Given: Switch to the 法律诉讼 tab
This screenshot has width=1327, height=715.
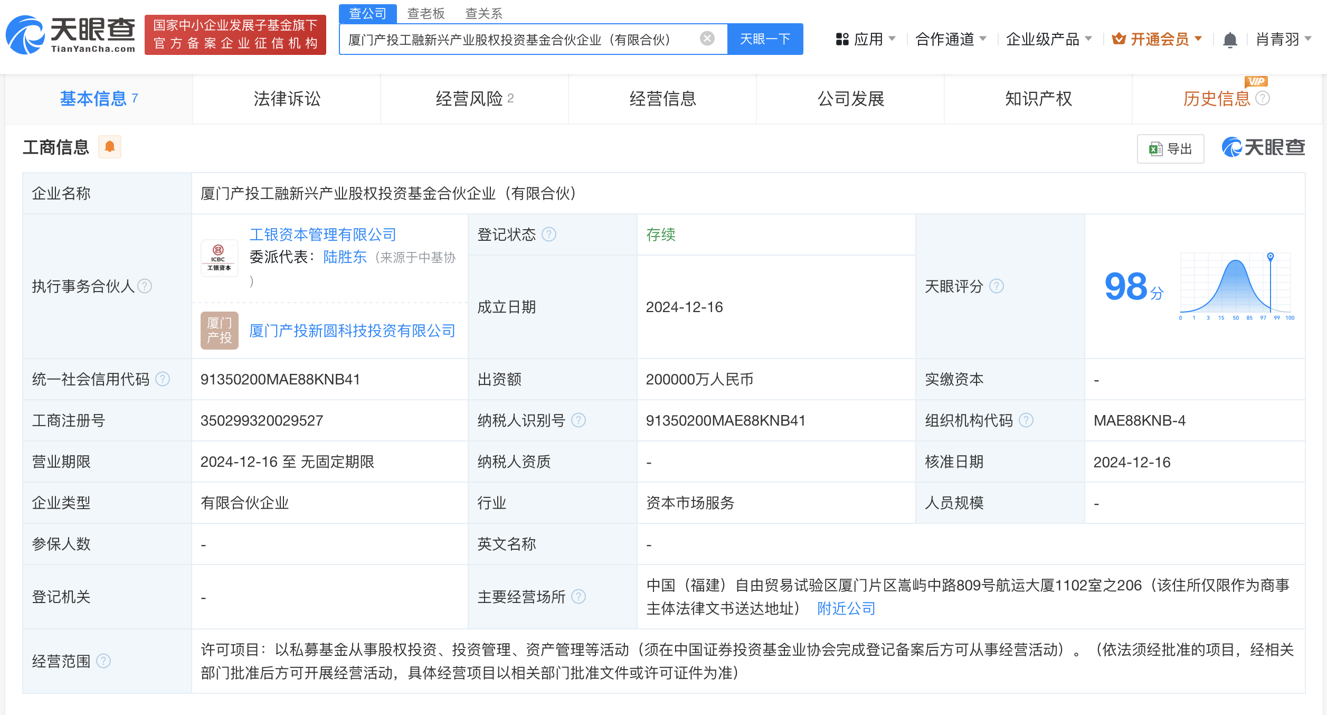Looking at the screenshot, I should (x=287, y=99).
